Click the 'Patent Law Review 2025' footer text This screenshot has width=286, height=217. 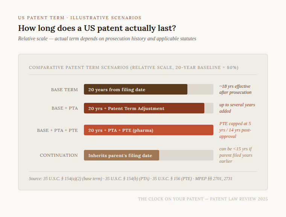click(x=203, y=199)
